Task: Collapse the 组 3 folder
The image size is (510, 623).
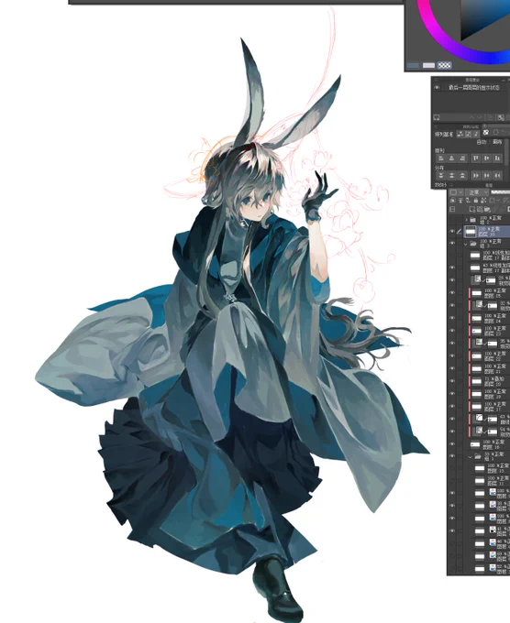Action: (465, 245)
